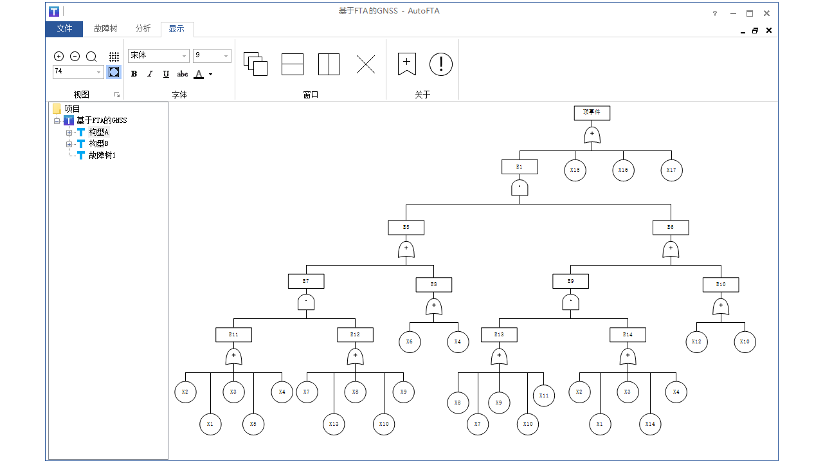Toggle underline text formatting

pyautogui.click(x=166, y=74)
